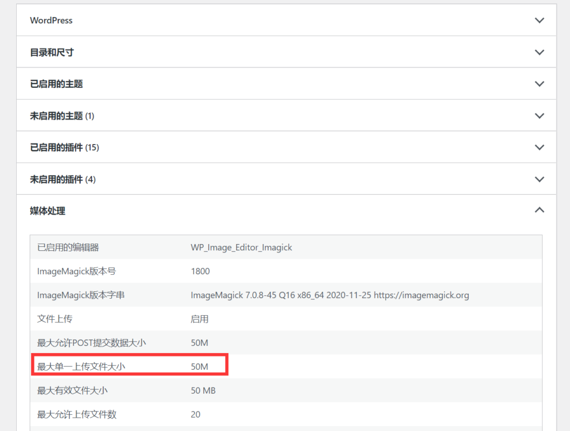Viewport: 570px width, 431px height.
Task: Click chevron beside 未启用的插件 (4)
Action: pos(539,179)
